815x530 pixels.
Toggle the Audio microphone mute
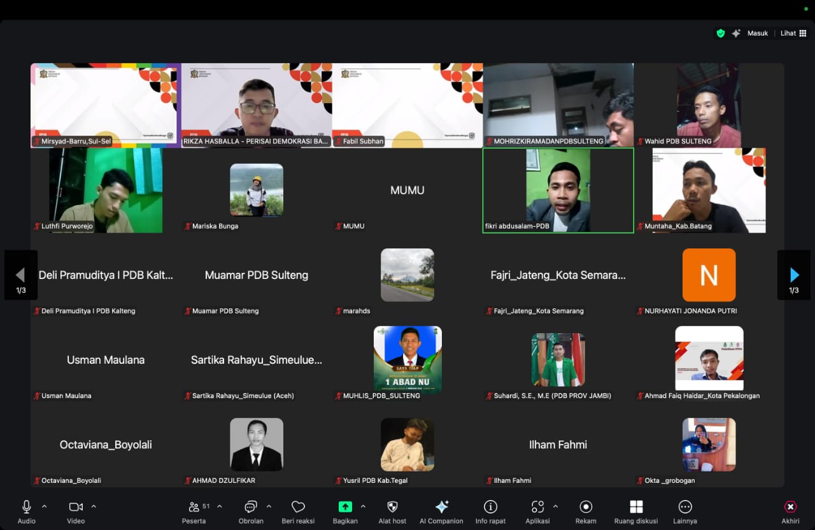pyautogui.click(x=26, y=507)
